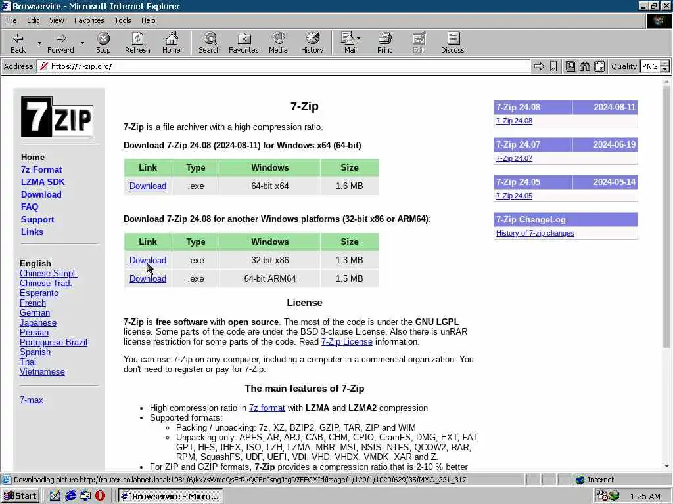Download the 64-bit x64 .exe
Screen dimensions: 673x504
[x=148, y=186]
